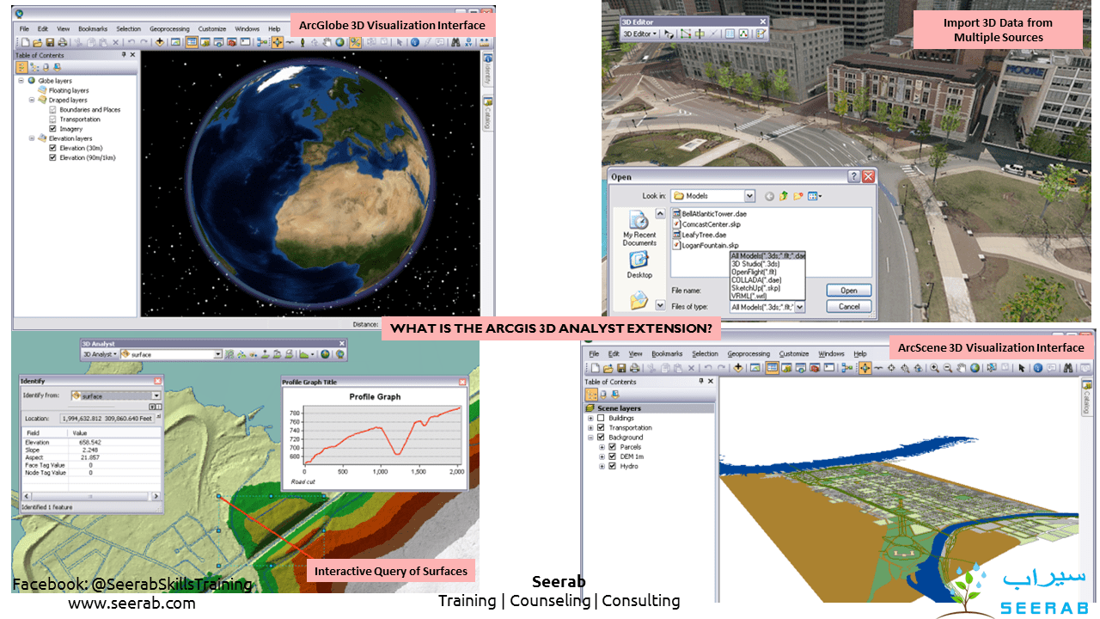Image resolution: width=1100 pixels, height=619 pixels.
Task: Open the Bookmarks menu in ArcGlobe
Action: coord(93,28)
